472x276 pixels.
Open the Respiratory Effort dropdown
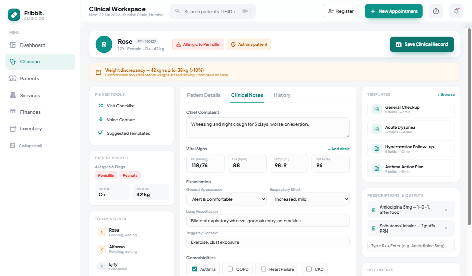[x=310, y=199]
